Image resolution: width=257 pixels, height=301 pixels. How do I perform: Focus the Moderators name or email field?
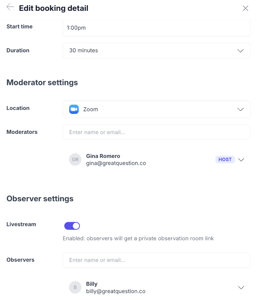coord(156,132)
